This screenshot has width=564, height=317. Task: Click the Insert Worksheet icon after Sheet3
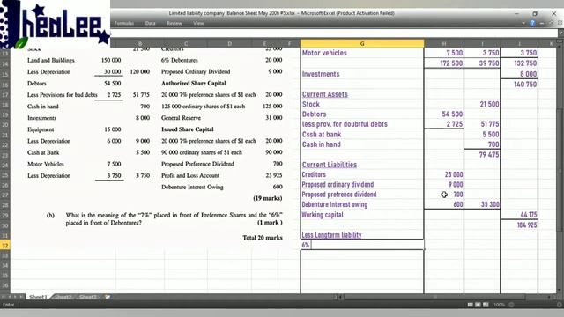[108, 297]
